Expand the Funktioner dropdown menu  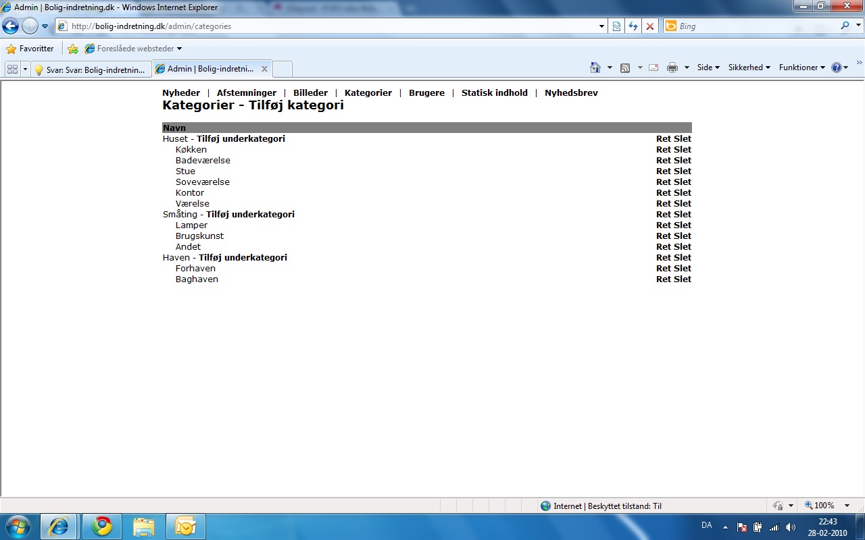[x=801, y=67]
